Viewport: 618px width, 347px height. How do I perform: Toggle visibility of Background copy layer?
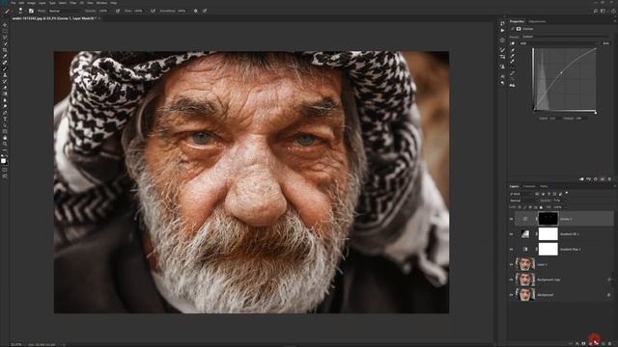(511, 280)
